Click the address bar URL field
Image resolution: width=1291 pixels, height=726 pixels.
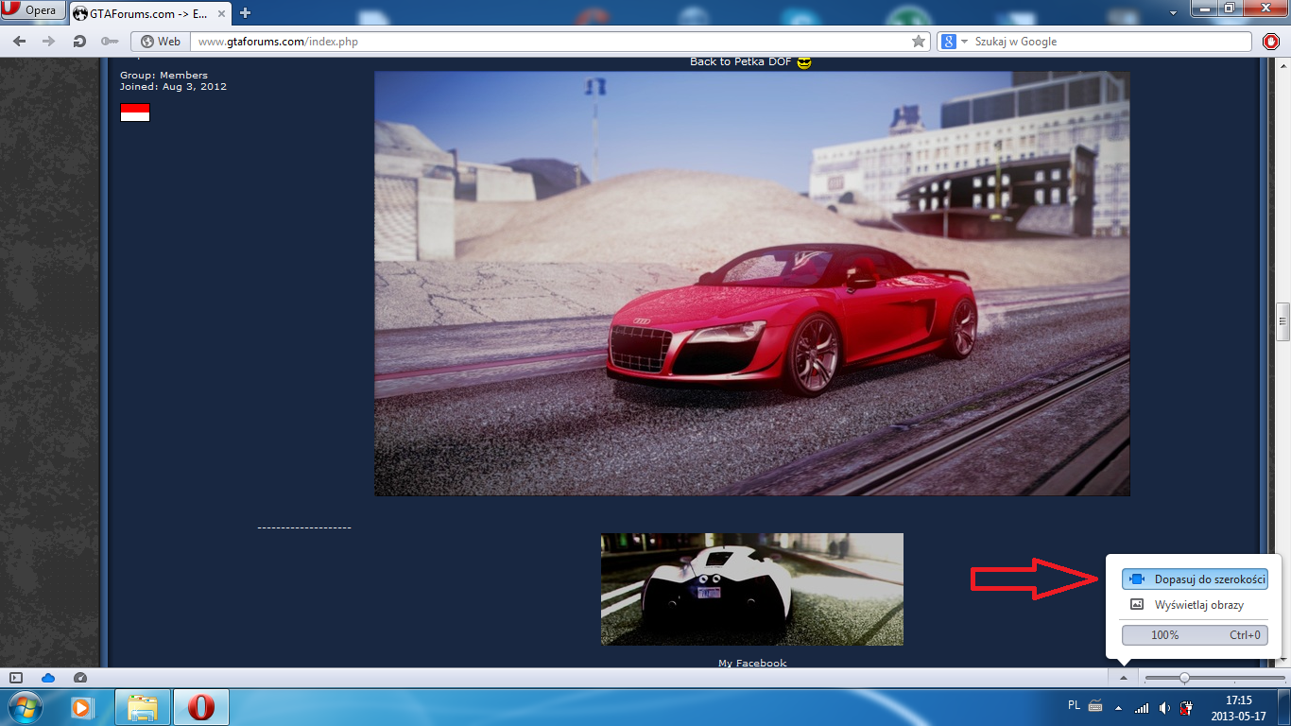click(548, 42)
